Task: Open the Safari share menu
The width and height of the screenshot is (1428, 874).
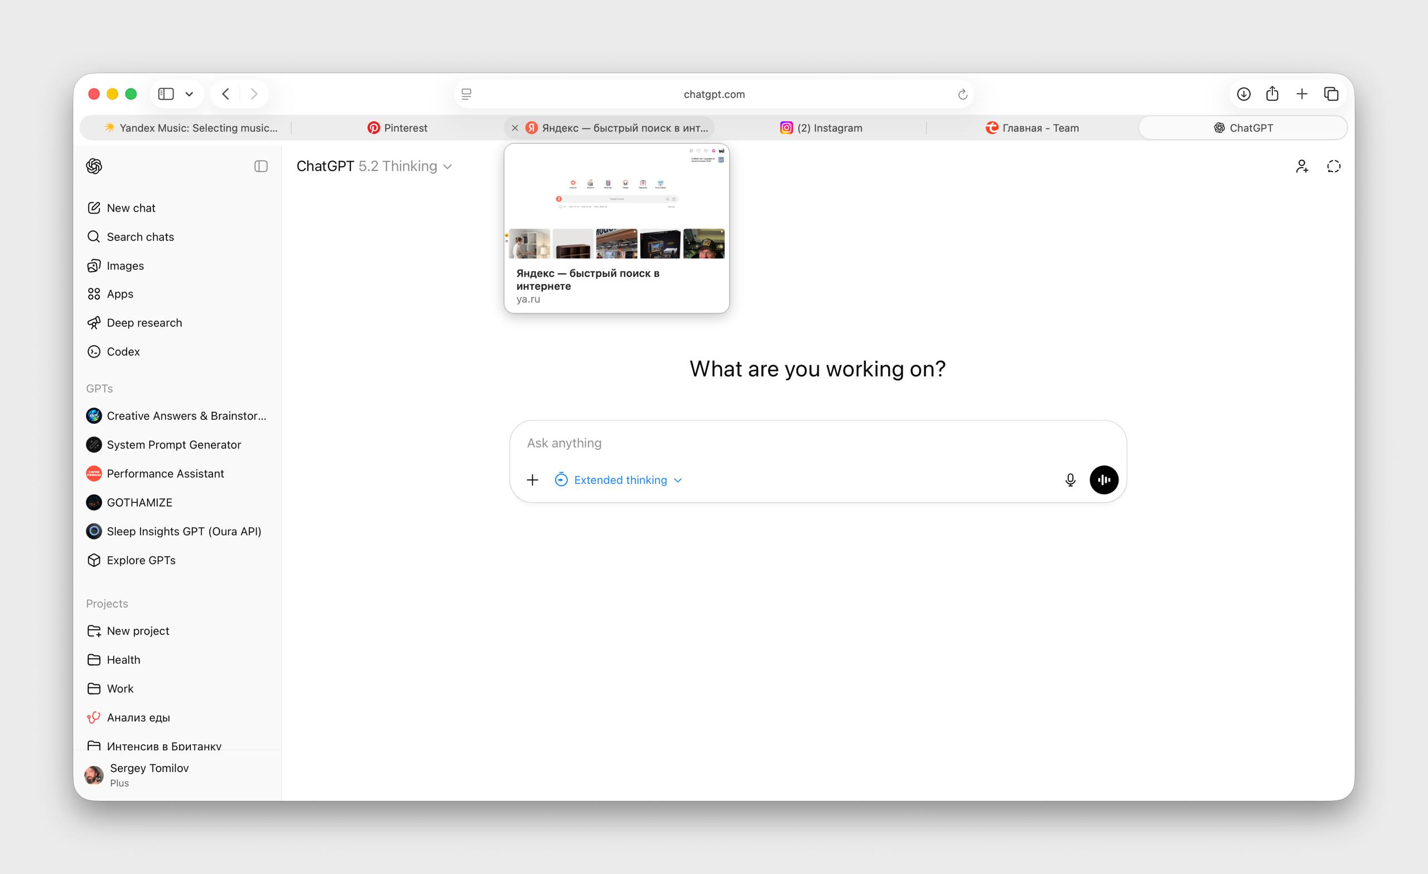Action: pos(1272,93)
